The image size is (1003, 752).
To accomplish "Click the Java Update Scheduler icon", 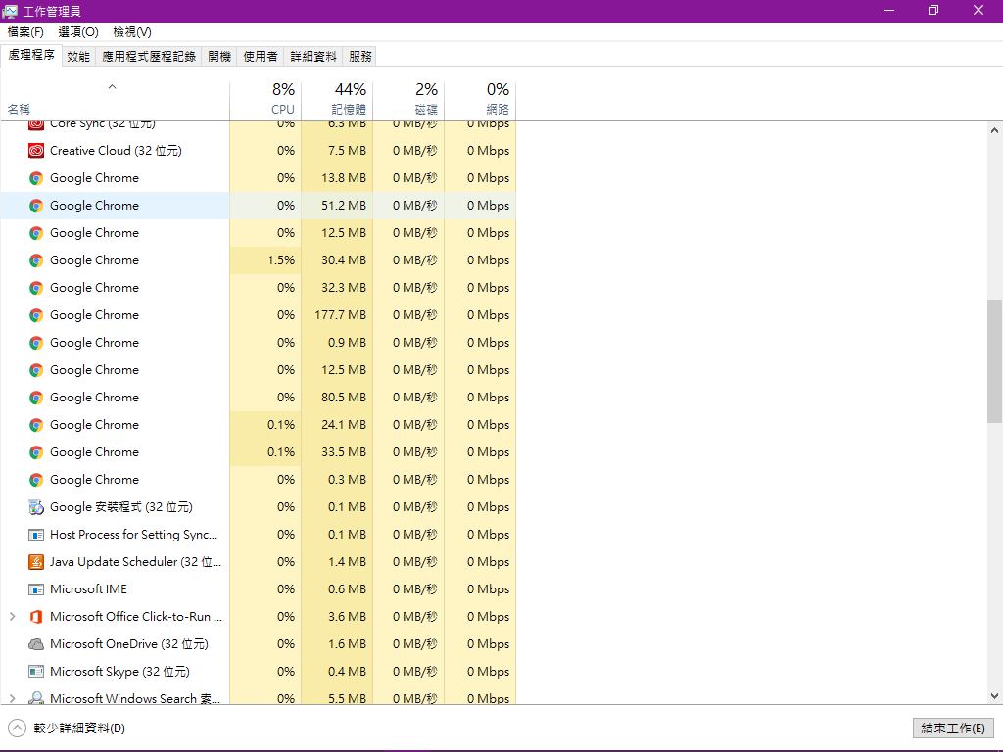I will [36, 562].
